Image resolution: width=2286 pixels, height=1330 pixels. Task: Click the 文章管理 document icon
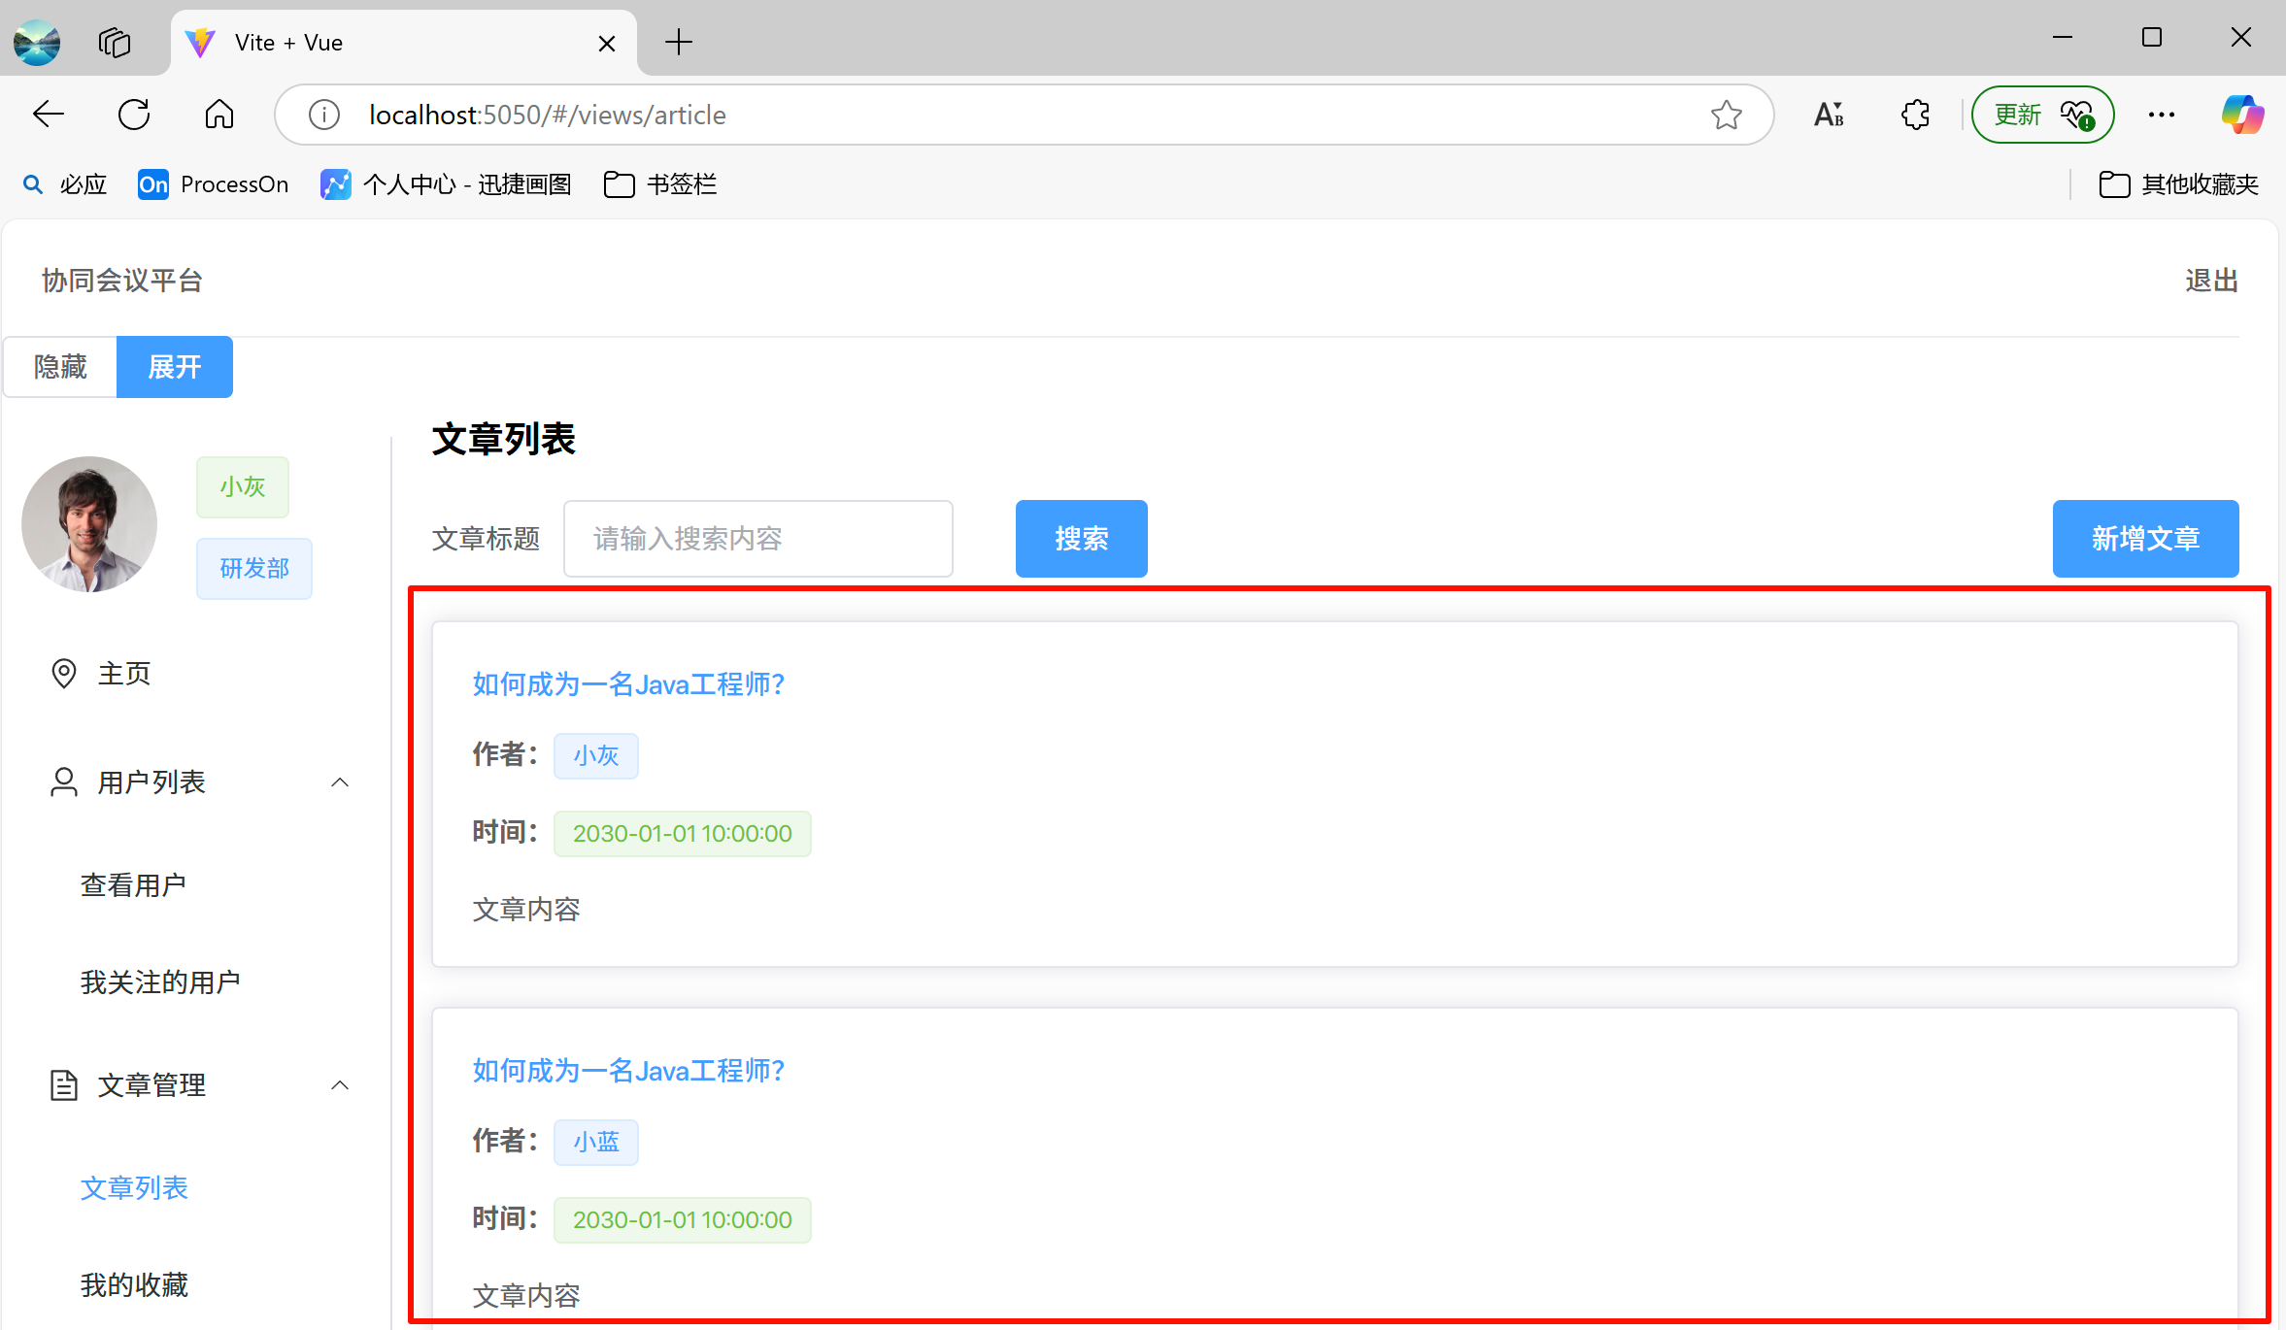pyautogui.click(x=64, y=1085)
